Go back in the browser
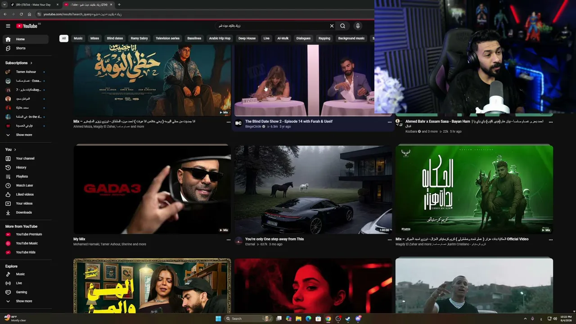The image size is (576, 324). 5,14
